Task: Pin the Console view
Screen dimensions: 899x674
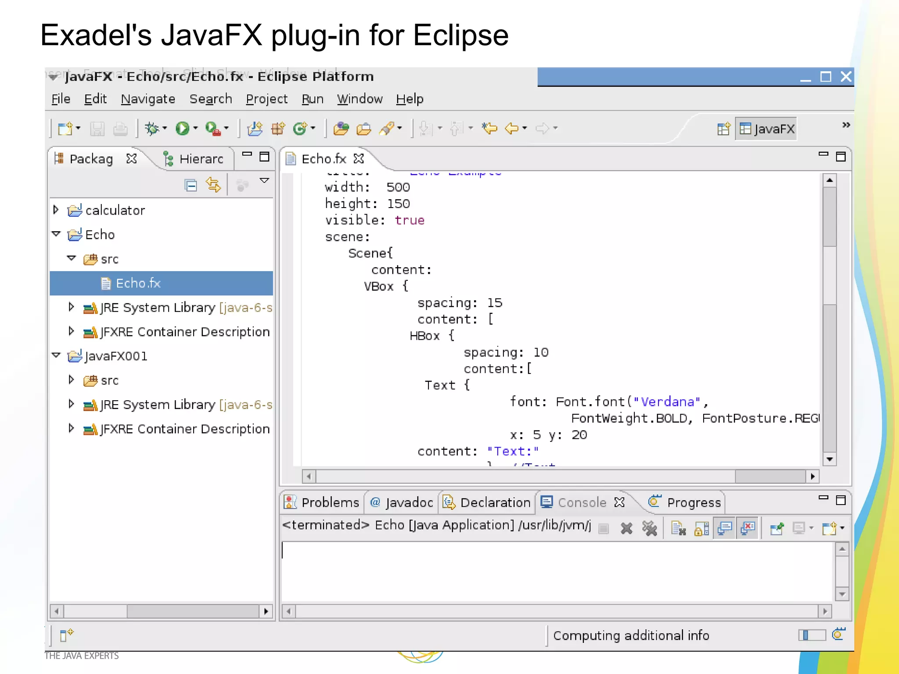Action: (777, 528)
